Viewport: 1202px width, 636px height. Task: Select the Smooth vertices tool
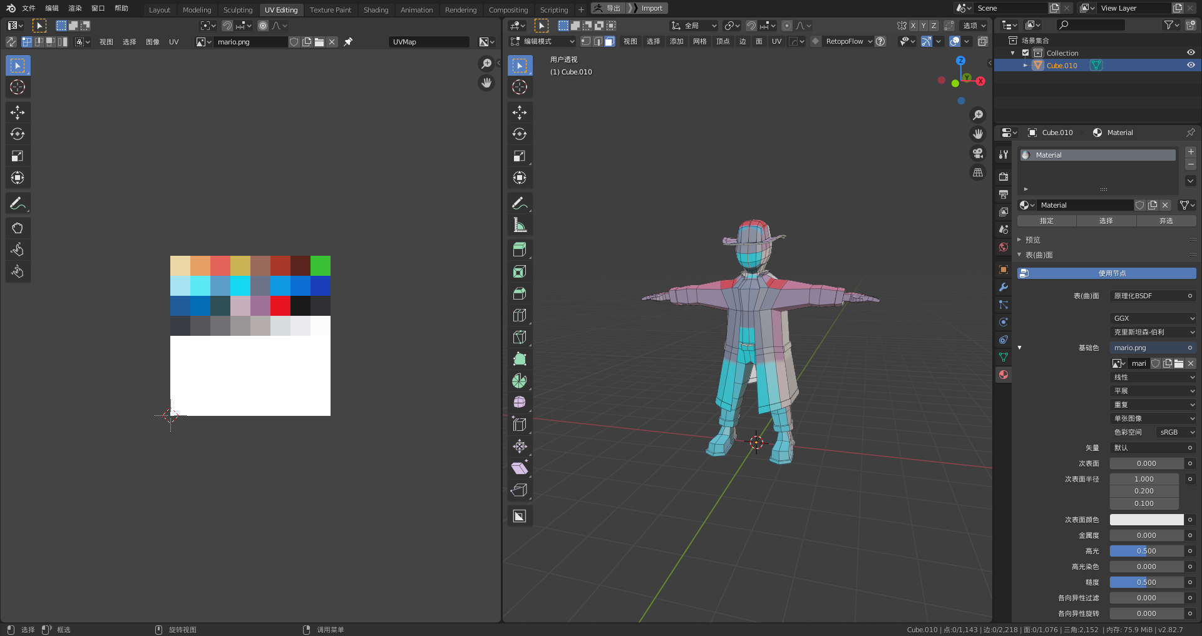click(x=520, y=402)
